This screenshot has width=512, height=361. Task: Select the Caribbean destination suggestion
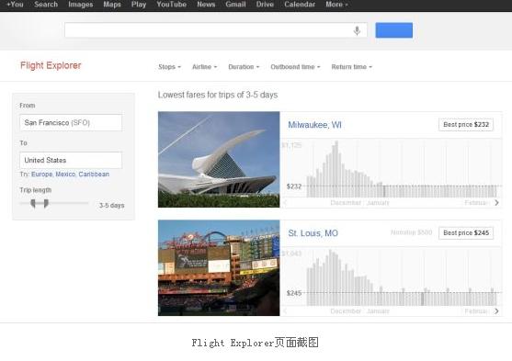tap(94, 175)
